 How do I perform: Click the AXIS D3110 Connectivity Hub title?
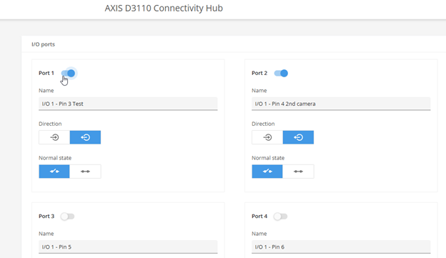pos(164,9)
